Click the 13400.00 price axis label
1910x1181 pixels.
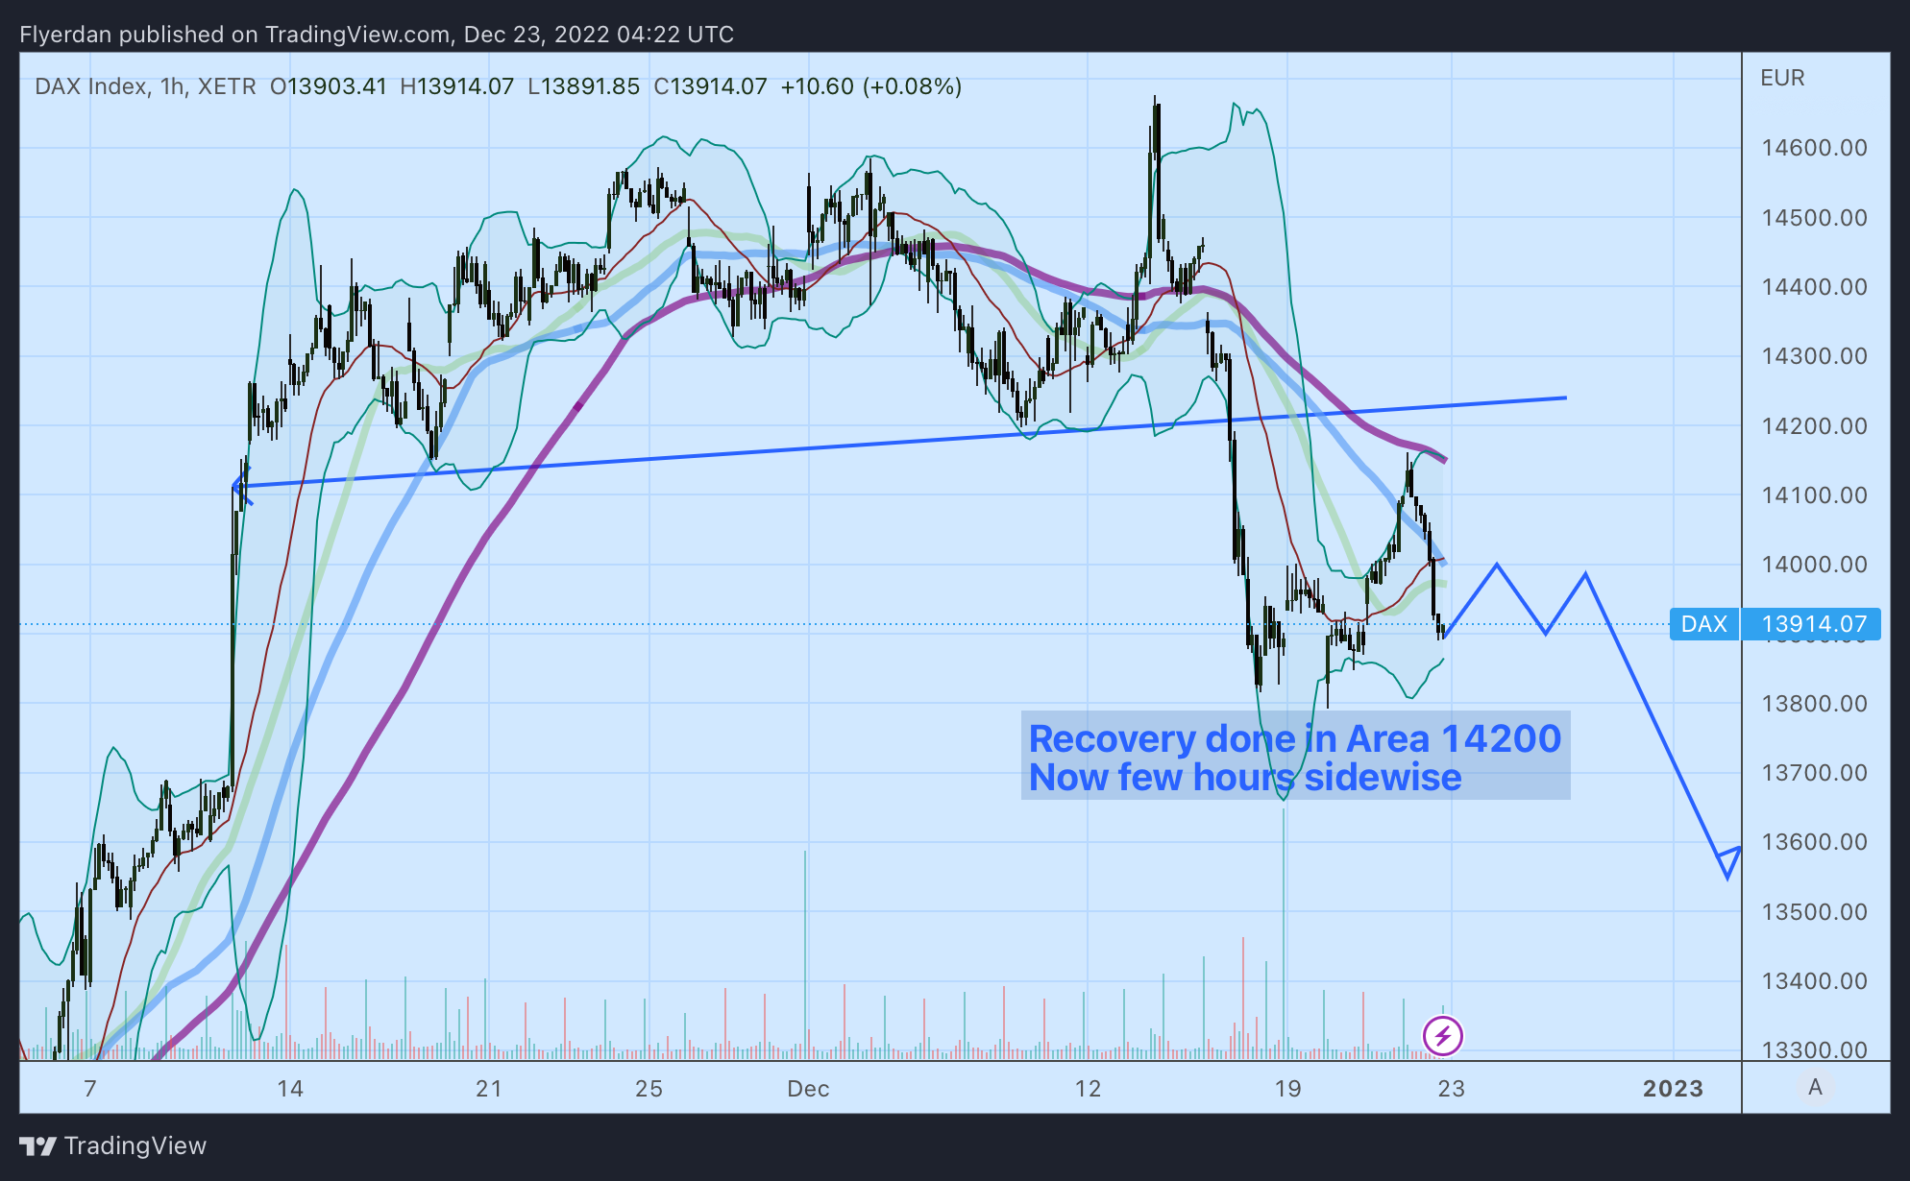coord(1814,980)
